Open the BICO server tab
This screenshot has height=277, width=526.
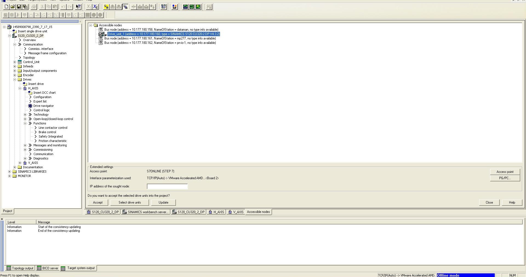point(48,268)
